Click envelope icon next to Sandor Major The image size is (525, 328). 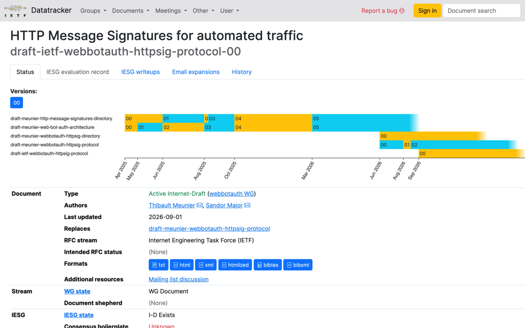pyautogui.click(x=247, y=206)
